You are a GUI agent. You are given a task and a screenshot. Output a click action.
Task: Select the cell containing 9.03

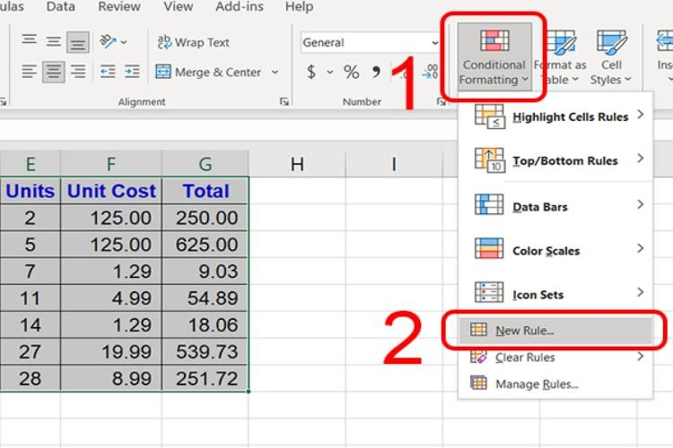(x=205, y=271)
